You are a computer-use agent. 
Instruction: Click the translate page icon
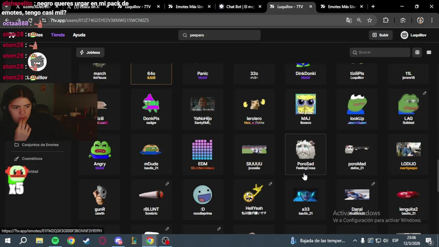(x=349, y=20)
